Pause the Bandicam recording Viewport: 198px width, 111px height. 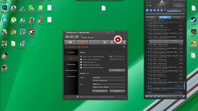pos(124,43)
